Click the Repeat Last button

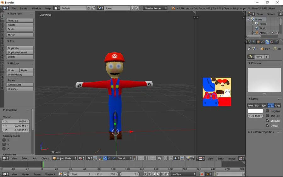coord(20,85)
